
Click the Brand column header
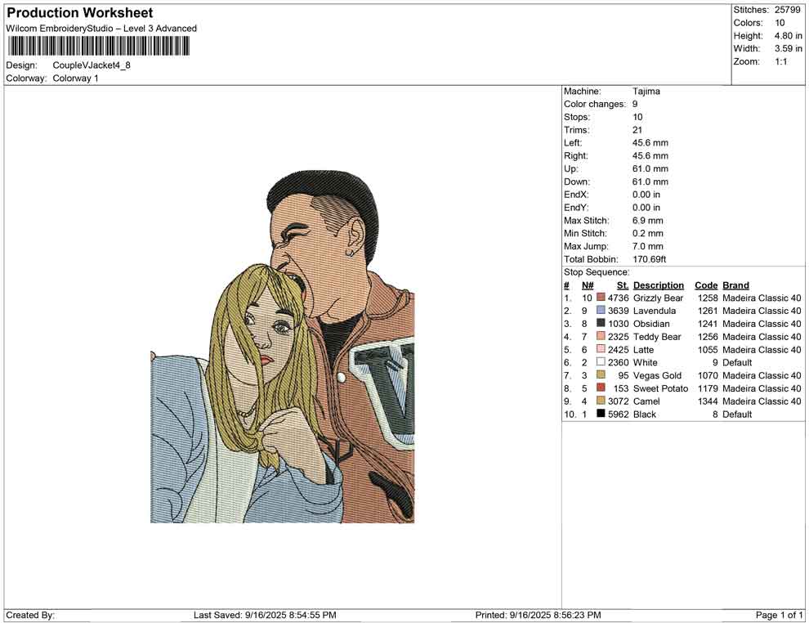pos(735,285)
